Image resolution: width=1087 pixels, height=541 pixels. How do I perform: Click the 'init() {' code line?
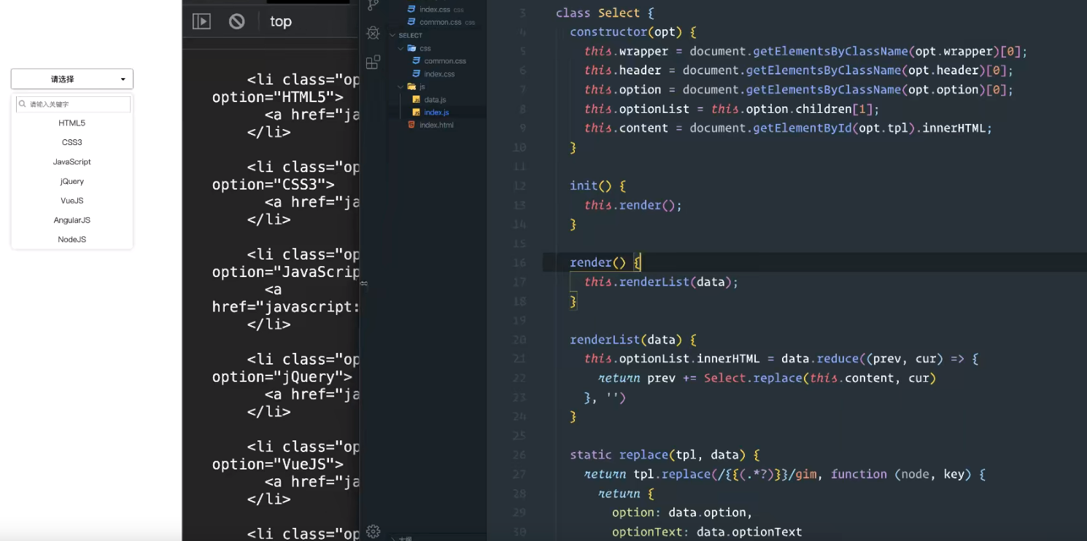(598, 185)
